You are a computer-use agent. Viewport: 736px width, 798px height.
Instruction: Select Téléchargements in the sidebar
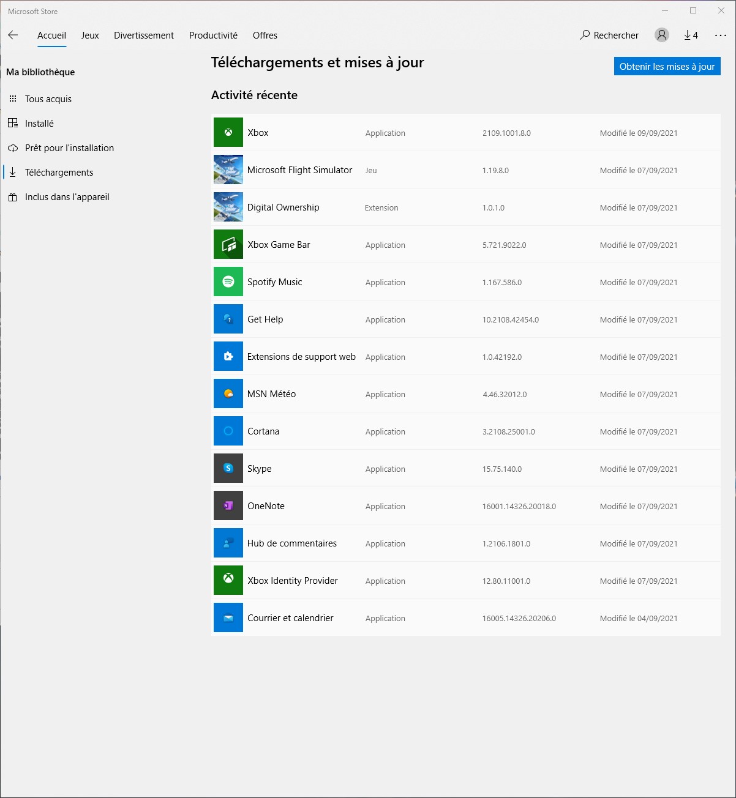pyautogui.click(x=59, y=173)
